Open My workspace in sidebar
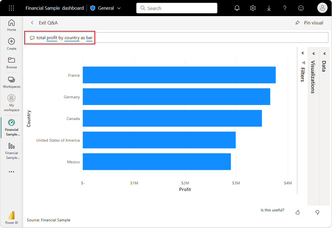The width and height of the screenshot is (332, 228). [x=11, y=103]
